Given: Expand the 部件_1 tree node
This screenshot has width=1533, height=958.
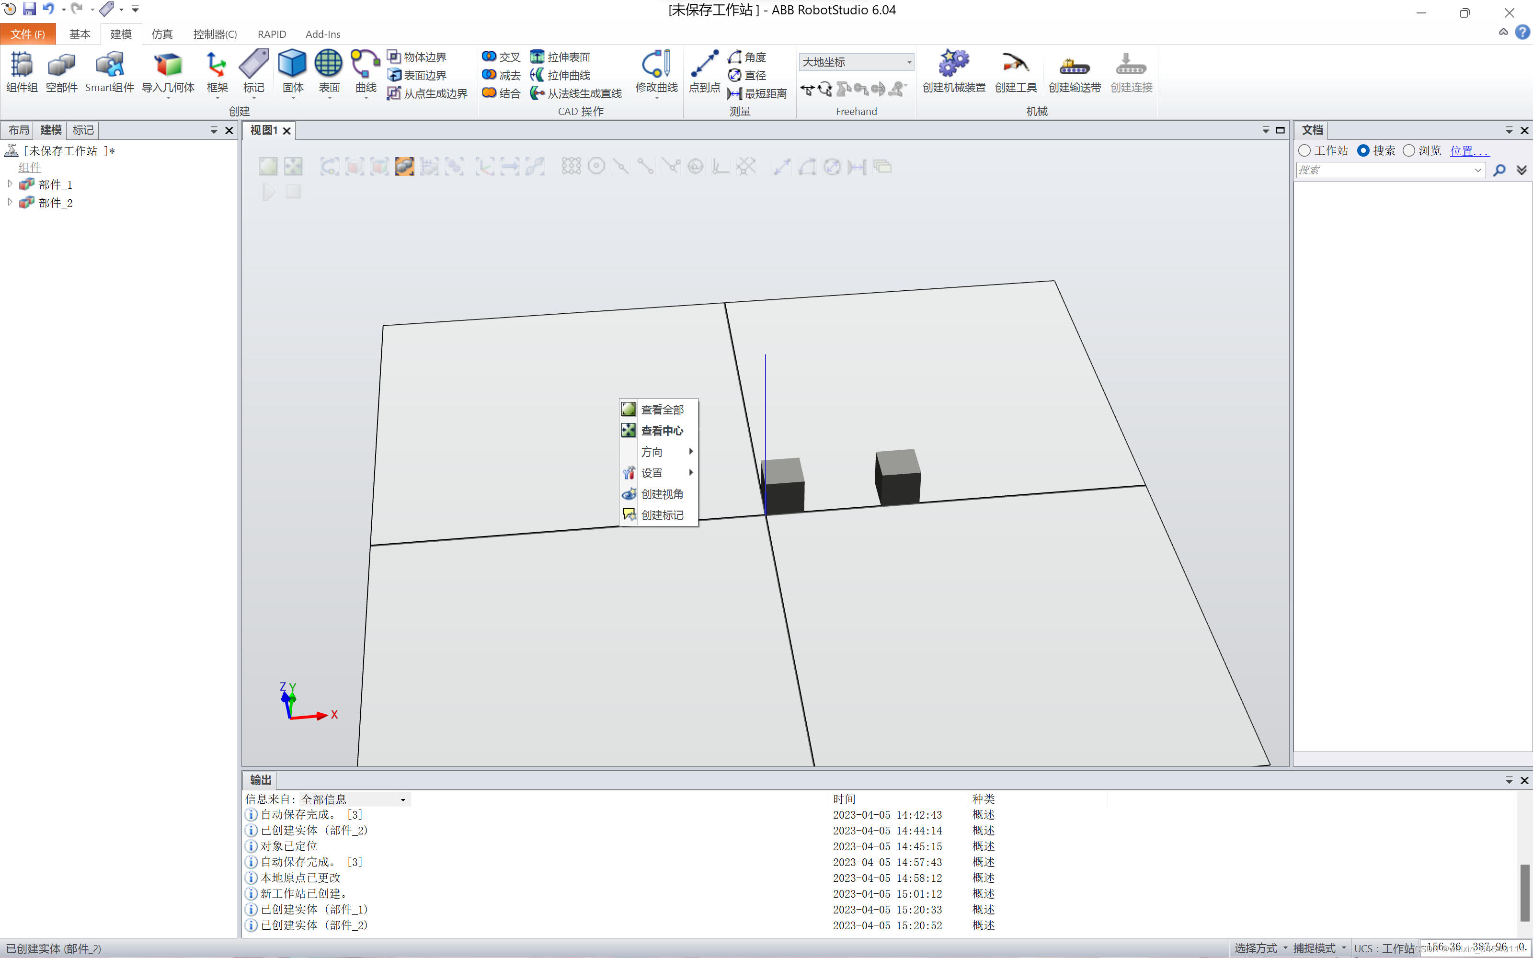Looking at the screenshot, I should coord(10,184).
